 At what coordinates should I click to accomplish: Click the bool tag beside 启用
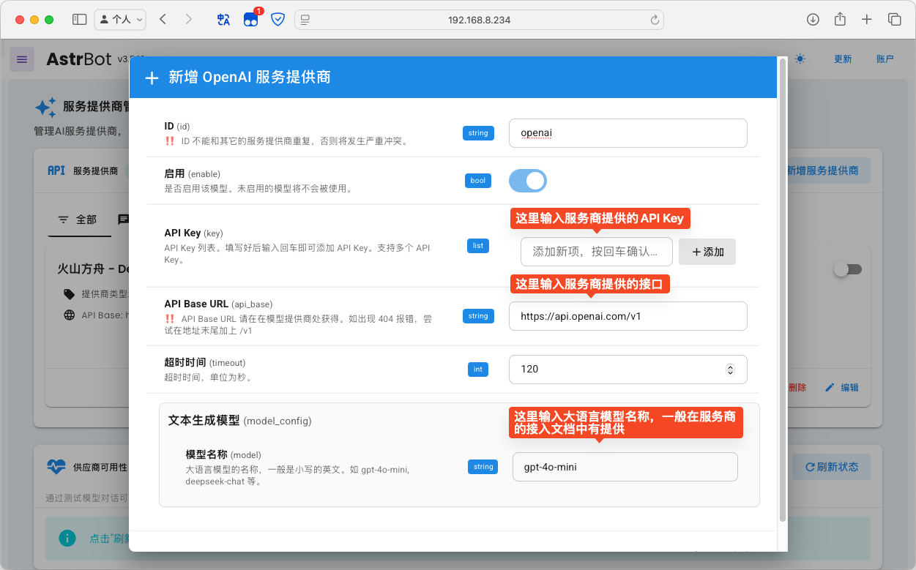[478, 181]
